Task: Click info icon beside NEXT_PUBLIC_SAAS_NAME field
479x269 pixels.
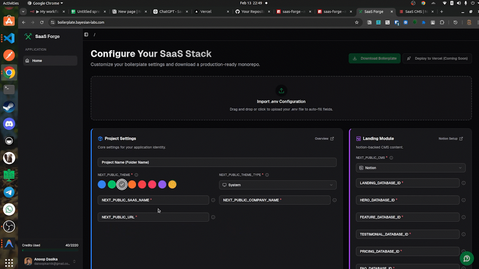Action: 213,200
